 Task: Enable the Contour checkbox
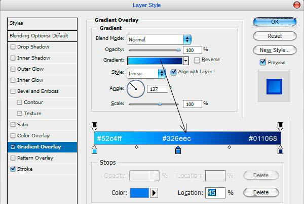tap(19, 102)
